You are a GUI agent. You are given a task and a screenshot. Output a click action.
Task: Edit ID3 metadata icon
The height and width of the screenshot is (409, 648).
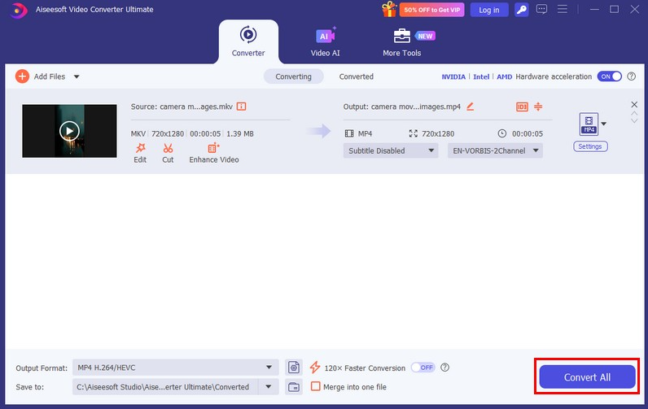tap(522, 107)
